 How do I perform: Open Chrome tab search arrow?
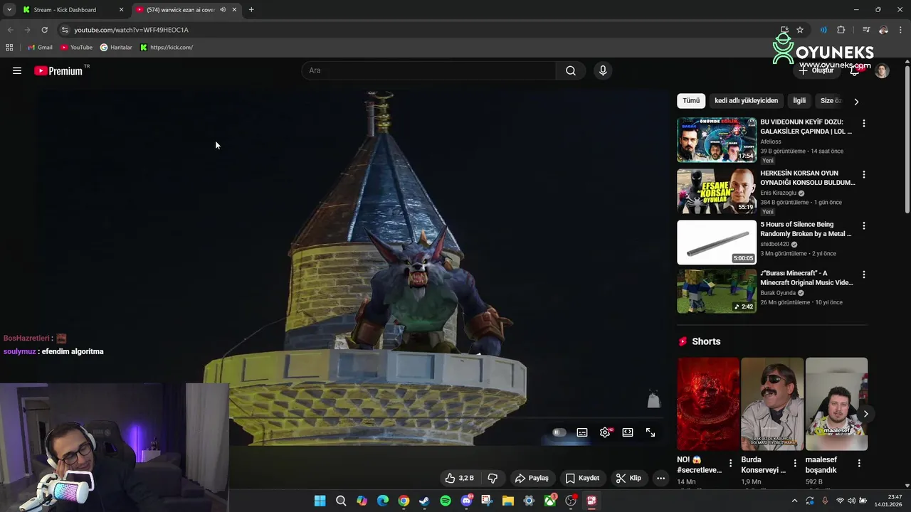(9, 10)
